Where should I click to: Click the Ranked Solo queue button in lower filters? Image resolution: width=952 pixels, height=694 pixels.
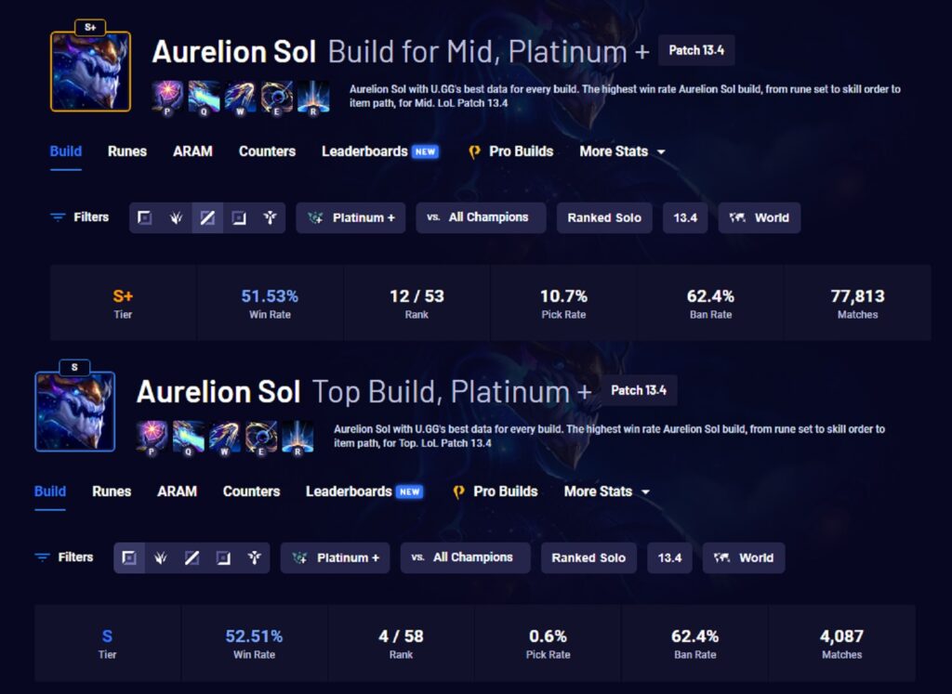588,557
